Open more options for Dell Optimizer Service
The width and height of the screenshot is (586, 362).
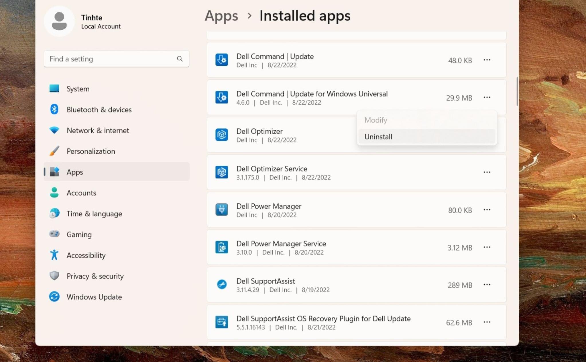pyautogui.click(x=487, y=172)
